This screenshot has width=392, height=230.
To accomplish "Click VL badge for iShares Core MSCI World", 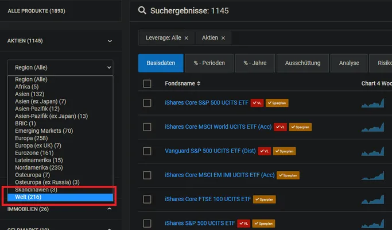I will (x=280, y=127).
